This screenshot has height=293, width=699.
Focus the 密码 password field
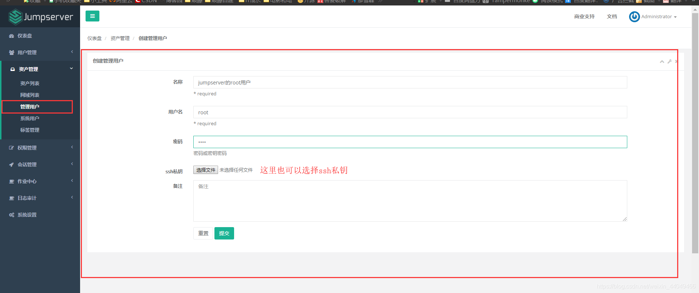410,142
